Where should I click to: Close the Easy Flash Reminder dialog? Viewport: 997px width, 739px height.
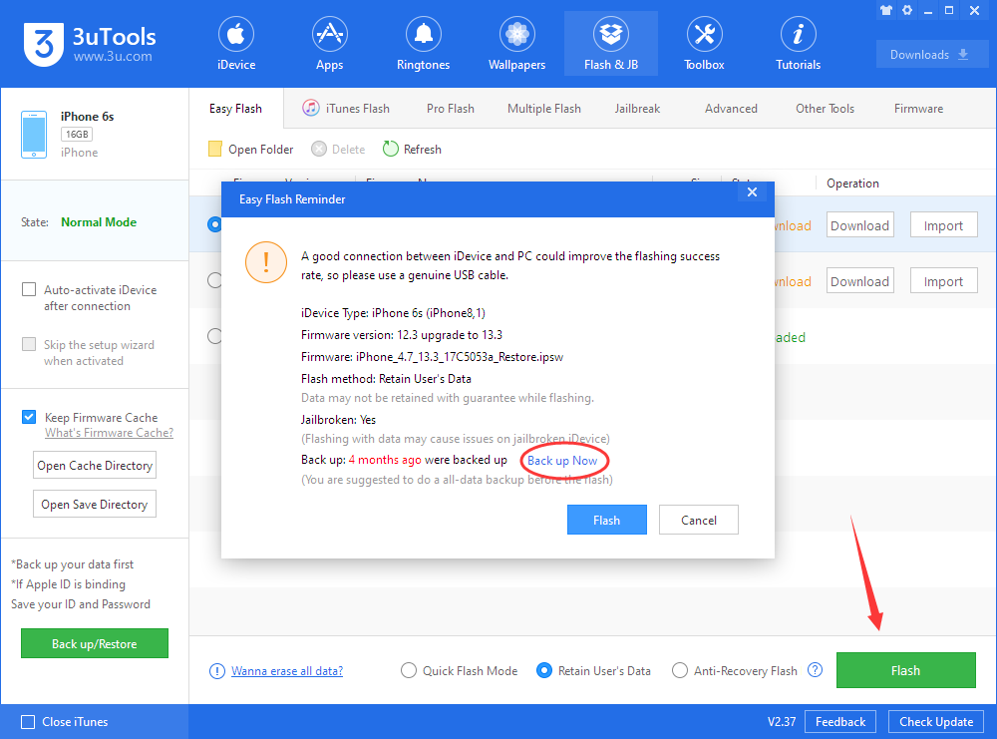pos(752,192)
